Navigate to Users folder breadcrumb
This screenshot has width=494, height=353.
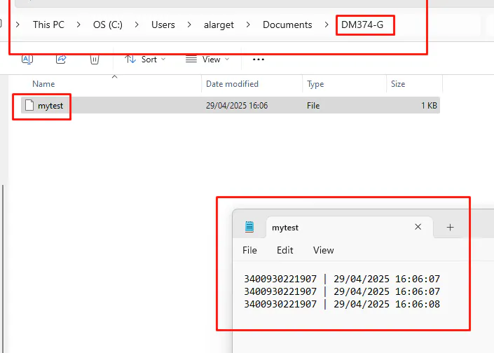(163, 25)
